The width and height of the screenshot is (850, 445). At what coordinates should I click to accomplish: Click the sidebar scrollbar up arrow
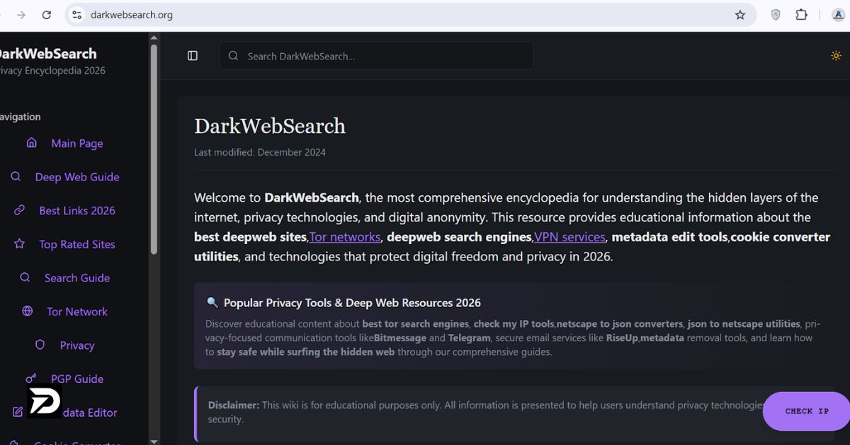pos(154,37)
